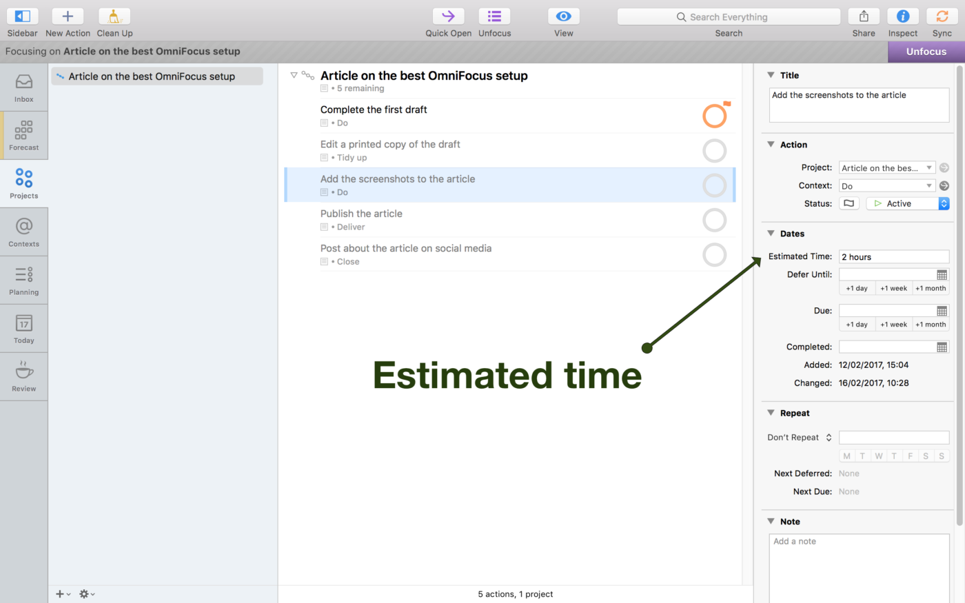Click the Share toolbar icon
Image resolution: width=965 pixels, height=603 pixels.
(x=864, y=17)
